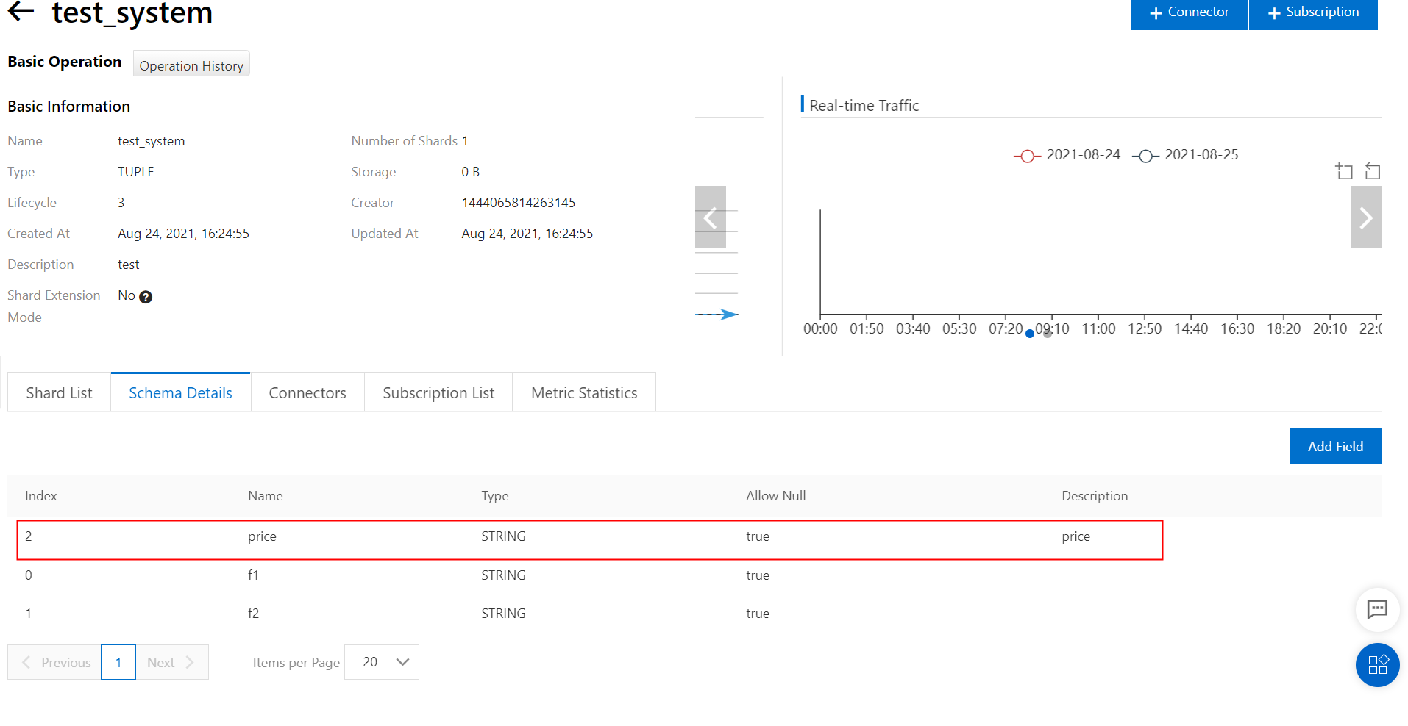Toggle the 2021-08-24 legend series
This screenshot has height=726, width=1408.
(1067, 155)
